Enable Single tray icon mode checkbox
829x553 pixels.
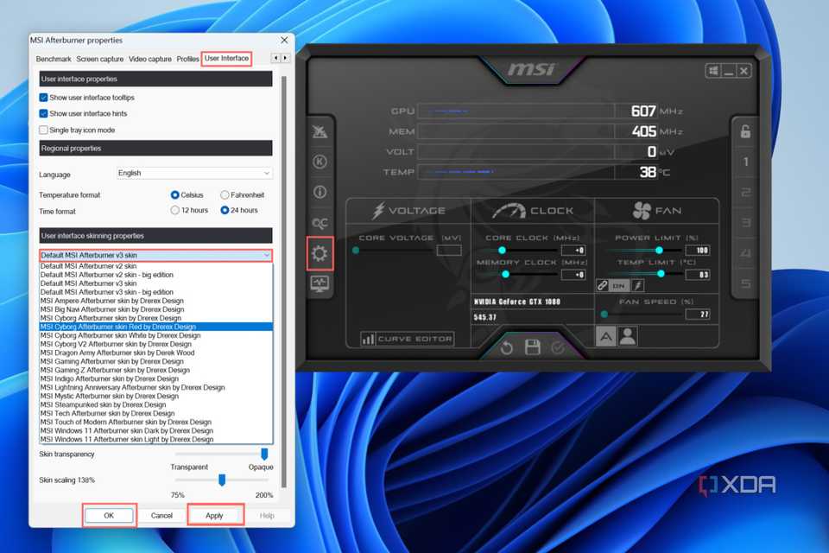pyautogui.click(x=43, y=130)
